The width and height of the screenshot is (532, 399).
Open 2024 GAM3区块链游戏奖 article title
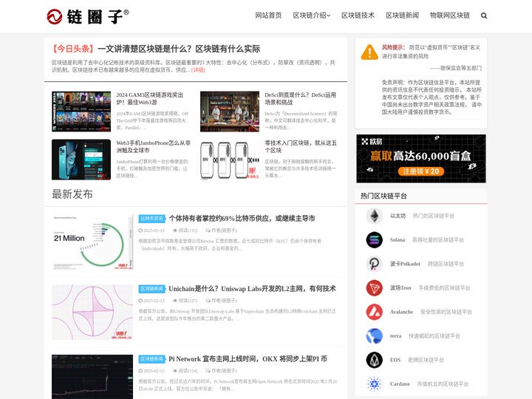coord(149,98)
